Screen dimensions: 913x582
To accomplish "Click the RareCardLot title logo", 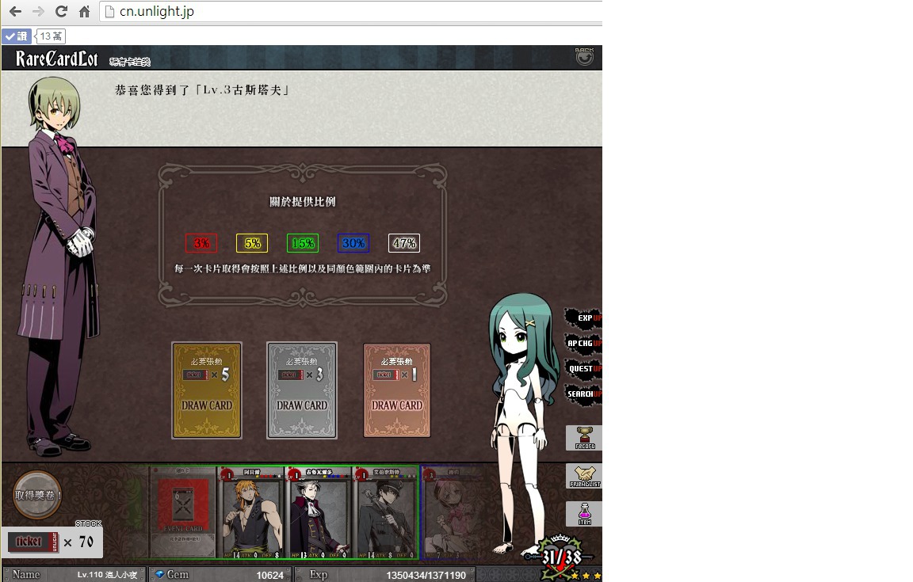I will 56,59.
